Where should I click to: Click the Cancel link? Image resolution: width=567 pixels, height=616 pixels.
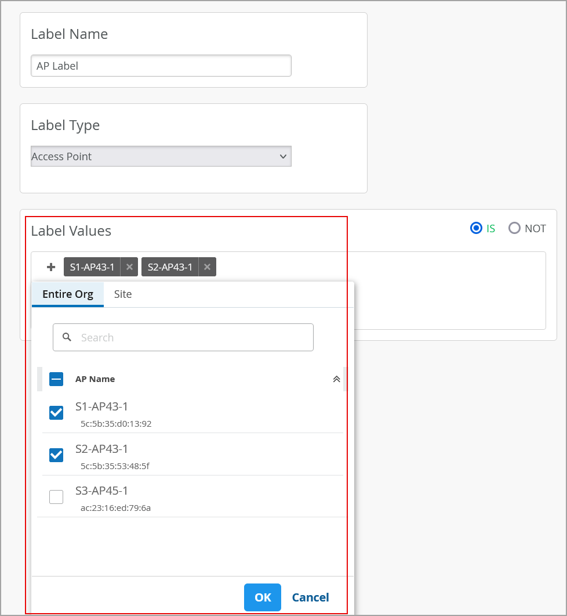(x=310, y=597)
